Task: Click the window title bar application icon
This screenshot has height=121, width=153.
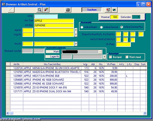Action: click(4, 4)
